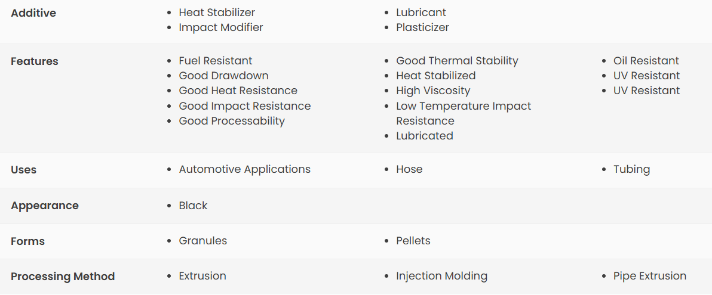The image size is (712, 295).
Task: Click the High Viscosity feature item
Action: 432,91
